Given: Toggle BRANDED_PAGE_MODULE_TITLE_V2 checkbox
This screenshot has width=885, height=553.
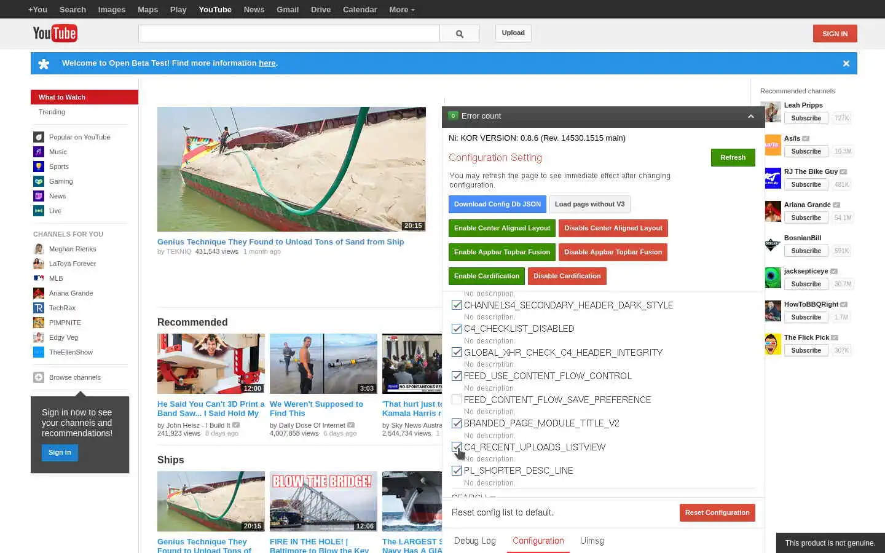Looking at the screenshot, I should click(x=457, y=423).
